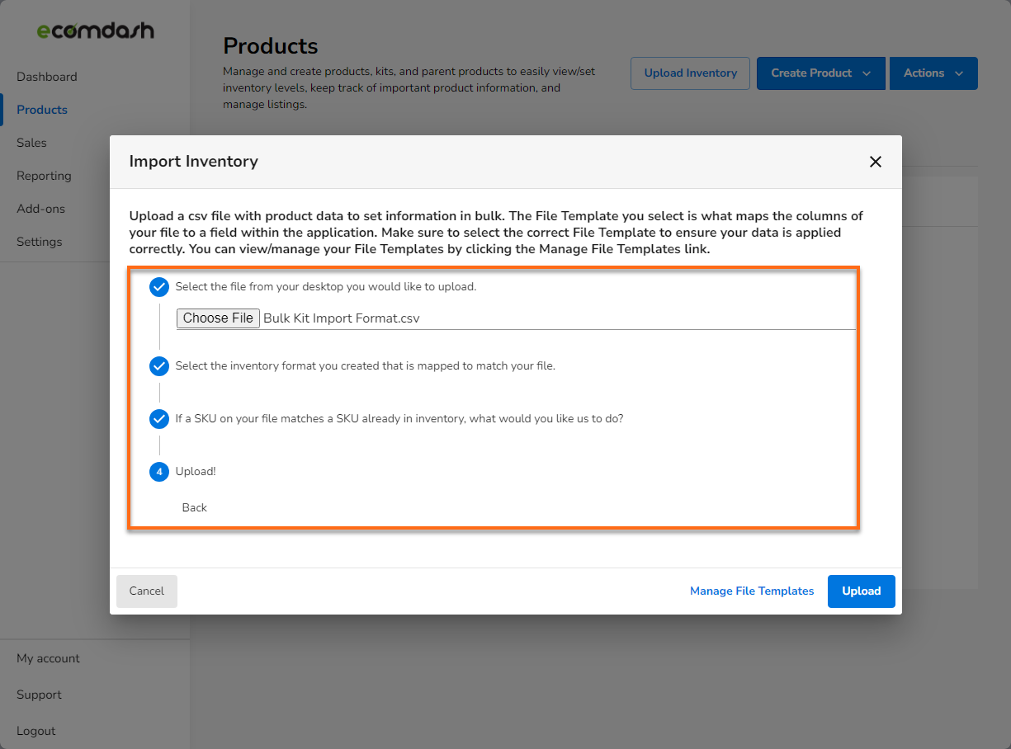Click the Upload button to import

(x=861, y=591)
